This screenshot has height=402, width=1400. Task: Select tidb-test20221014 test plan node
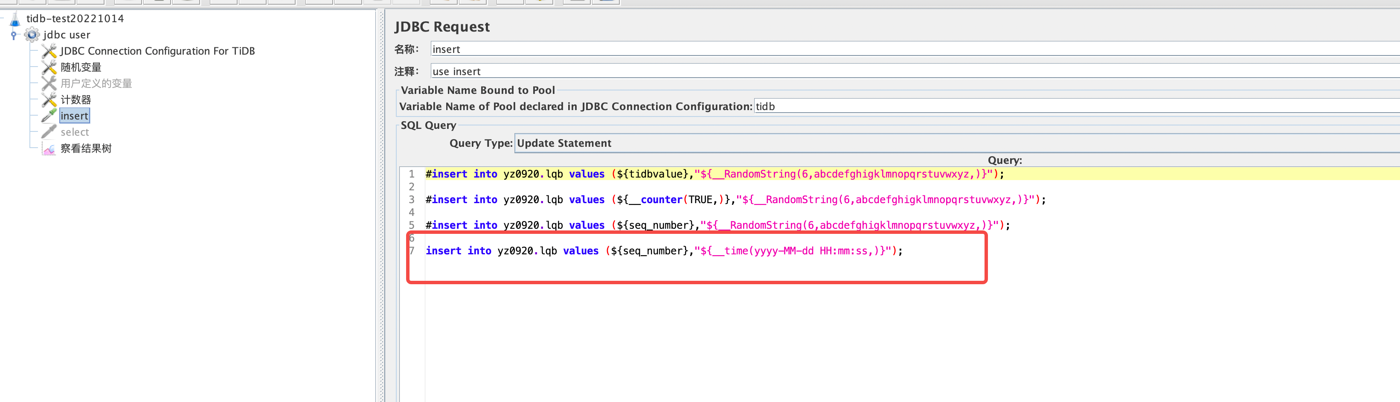pyautogui.click(x=75, y=18)
